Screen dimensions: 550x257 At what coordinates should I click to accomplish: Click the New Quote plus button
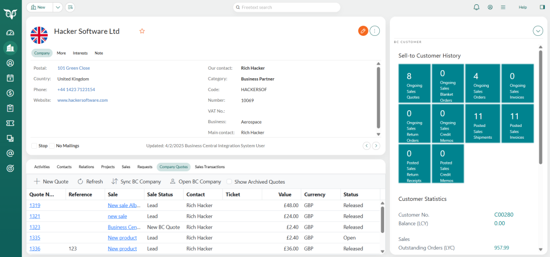pos(51,182)
